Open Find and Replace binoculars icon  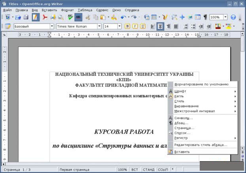(174, 17)
